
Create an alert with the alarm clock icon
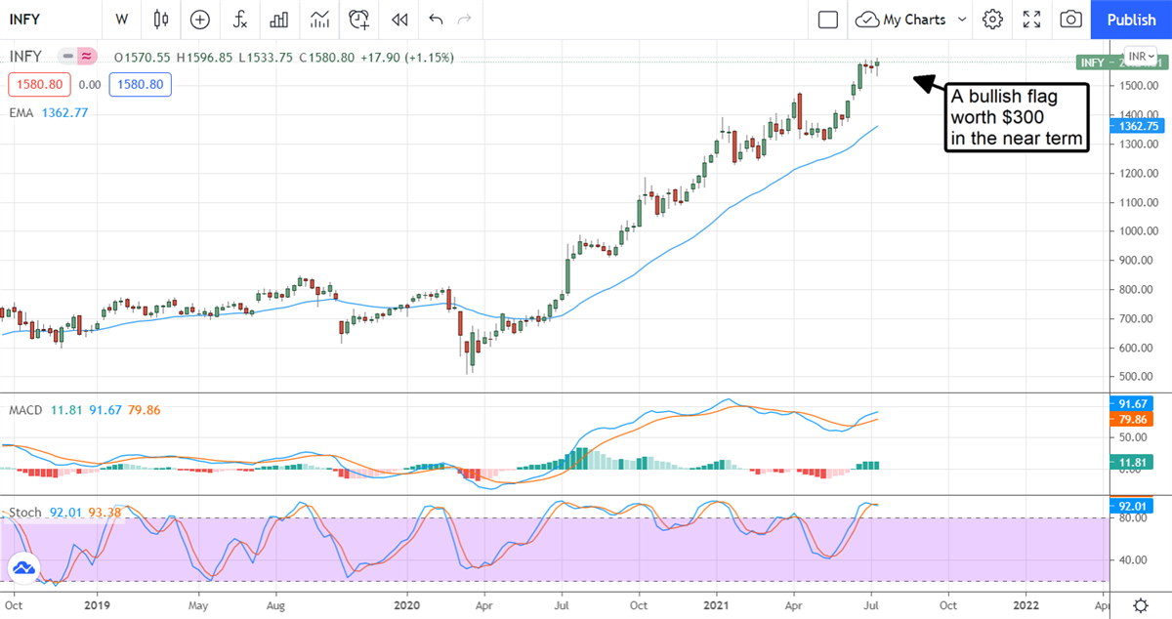[x=359, y=20]
